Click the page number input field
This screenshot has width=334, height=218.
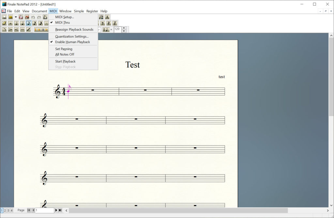point(44,210)
